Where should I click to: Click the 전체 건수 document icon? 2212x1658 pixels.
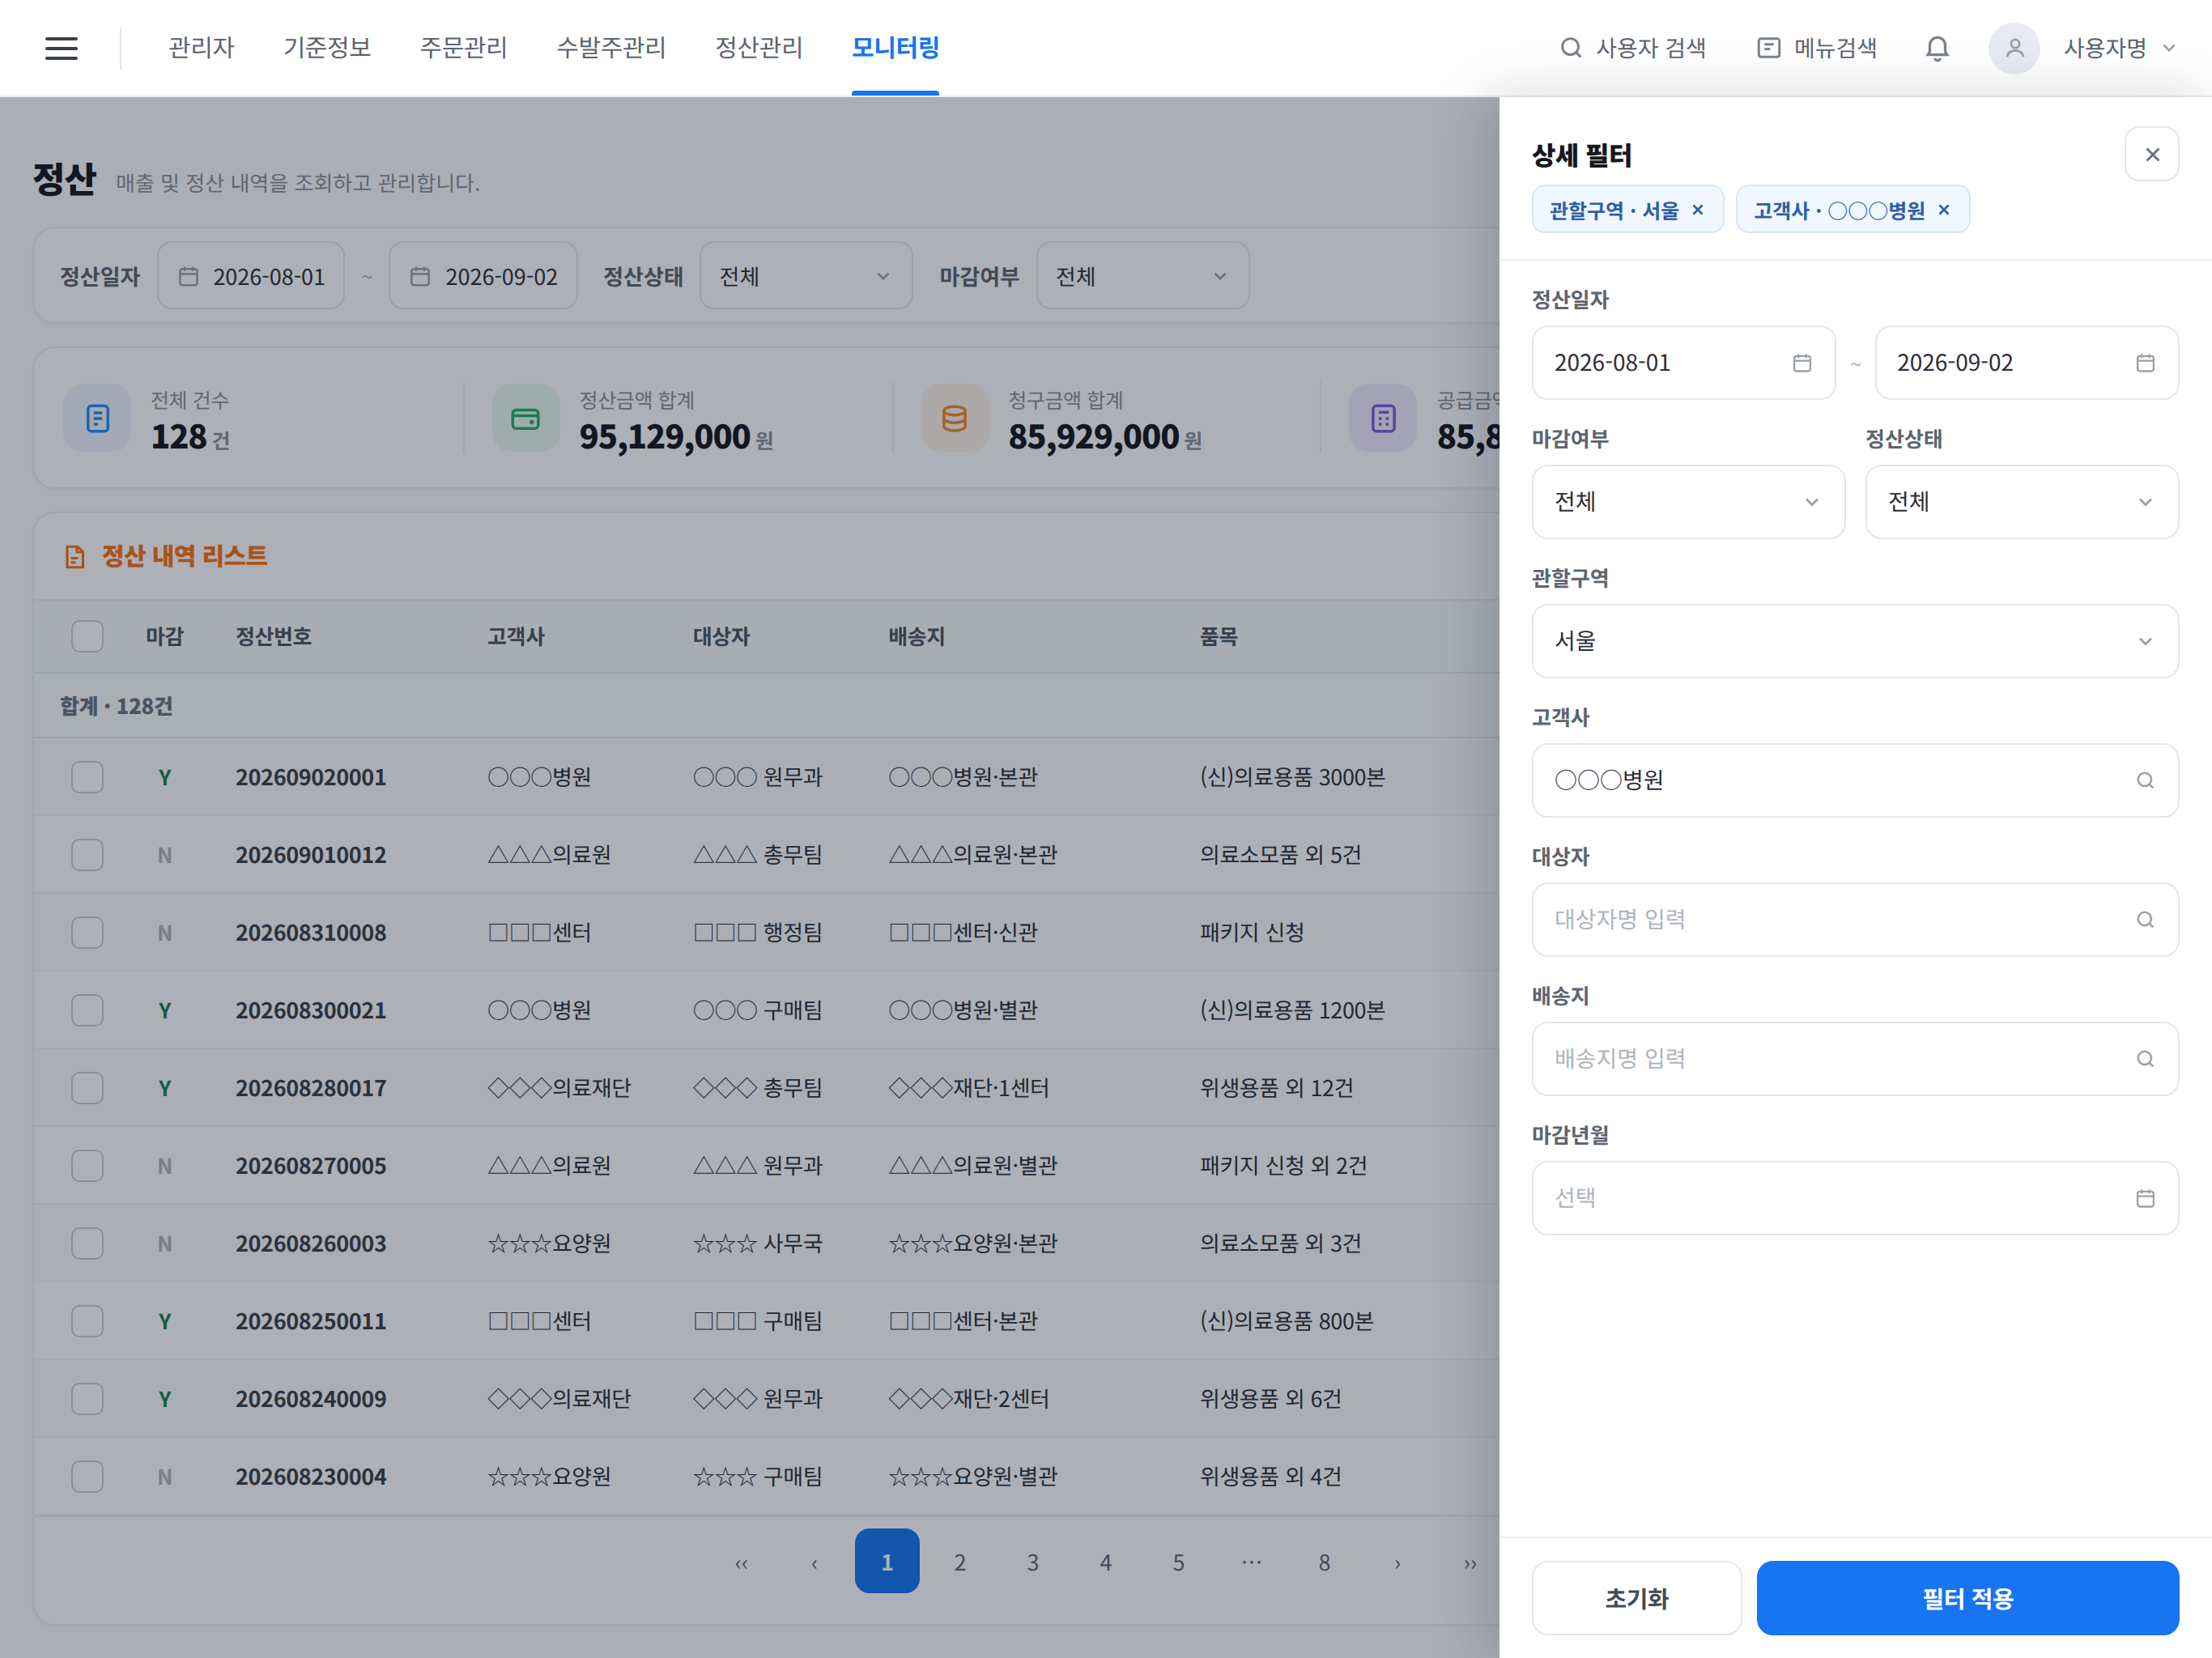(97, 418)
